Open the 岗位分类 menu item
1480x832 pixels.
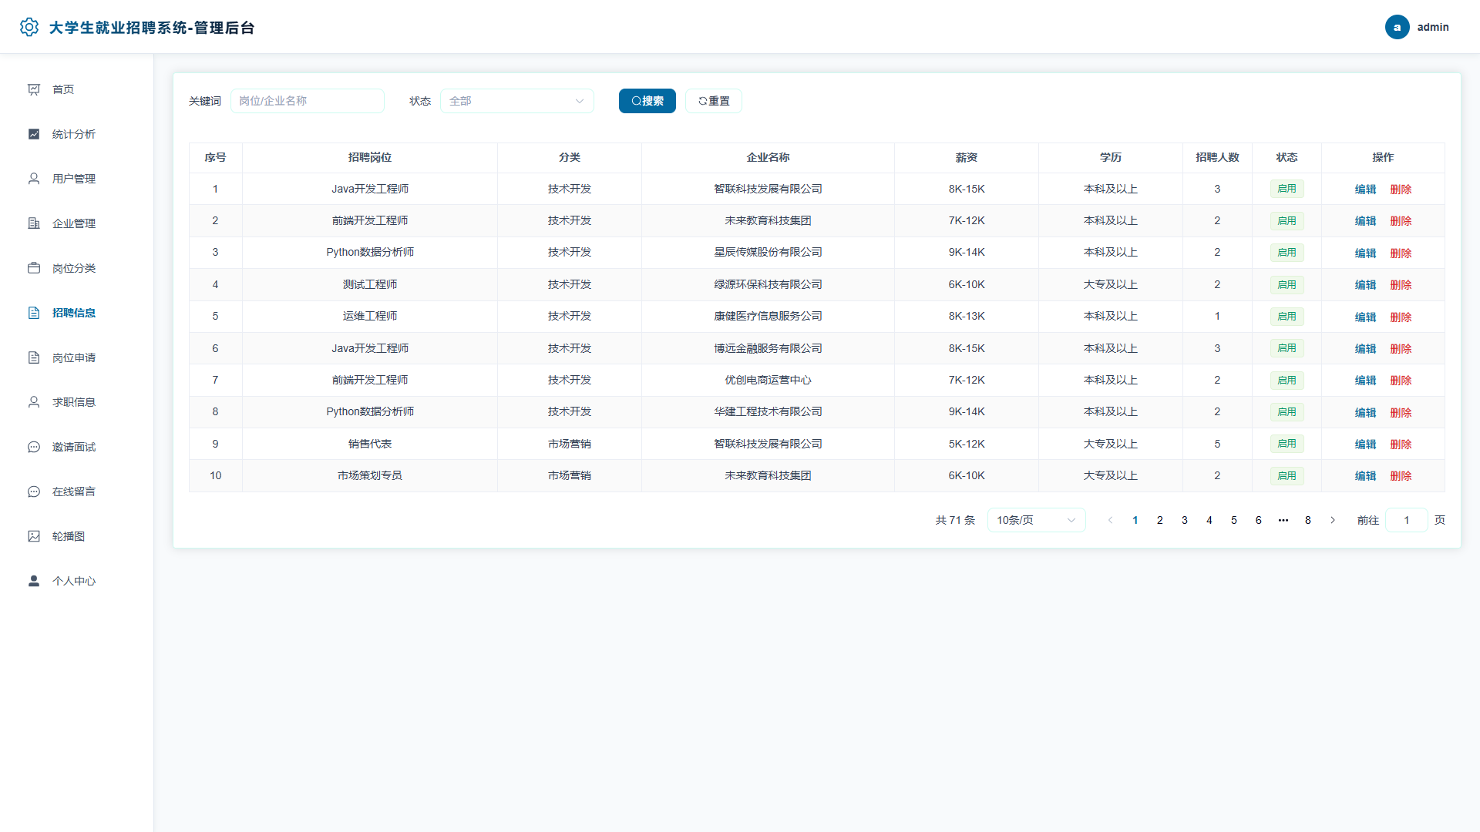click(77, 268)
